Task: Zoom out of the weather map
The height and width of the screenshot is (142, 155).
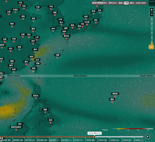Action: tap(152, 14)
